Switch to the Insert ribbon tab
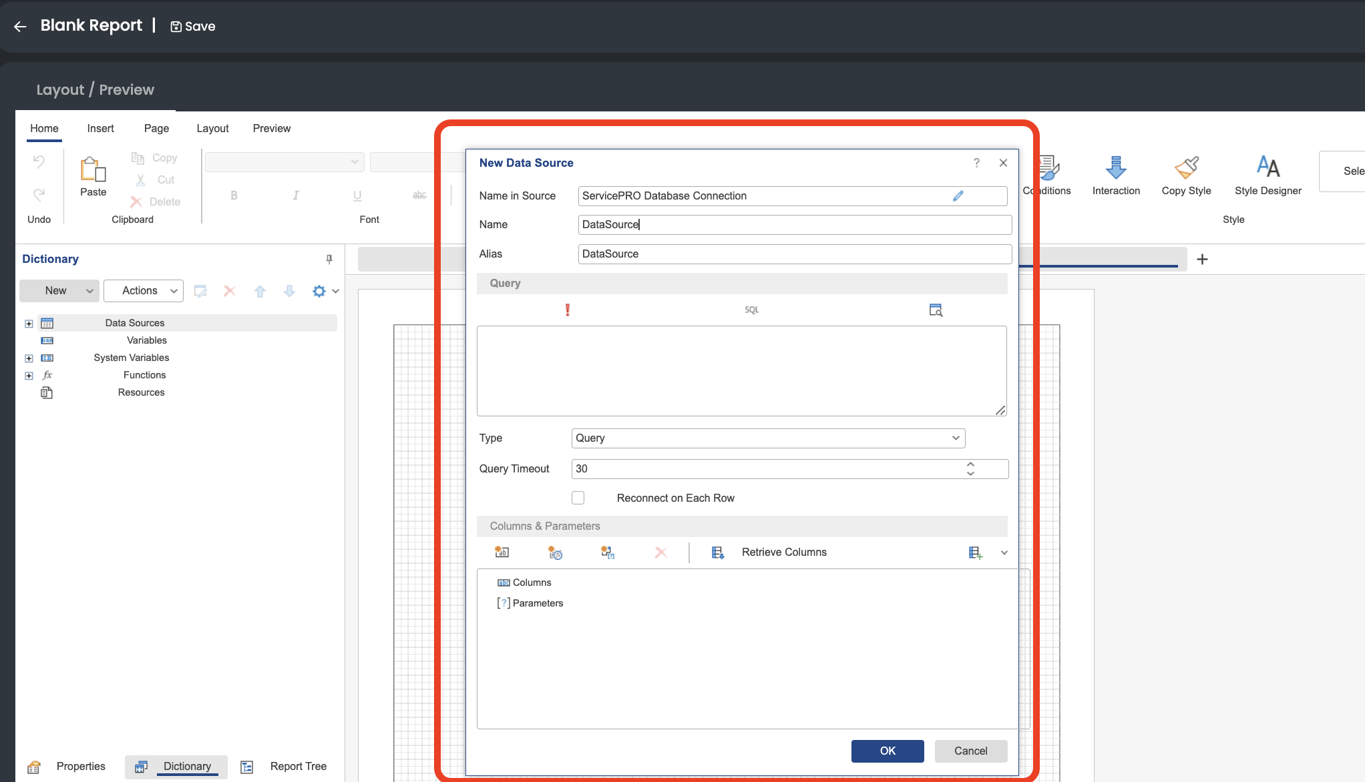 100,128
